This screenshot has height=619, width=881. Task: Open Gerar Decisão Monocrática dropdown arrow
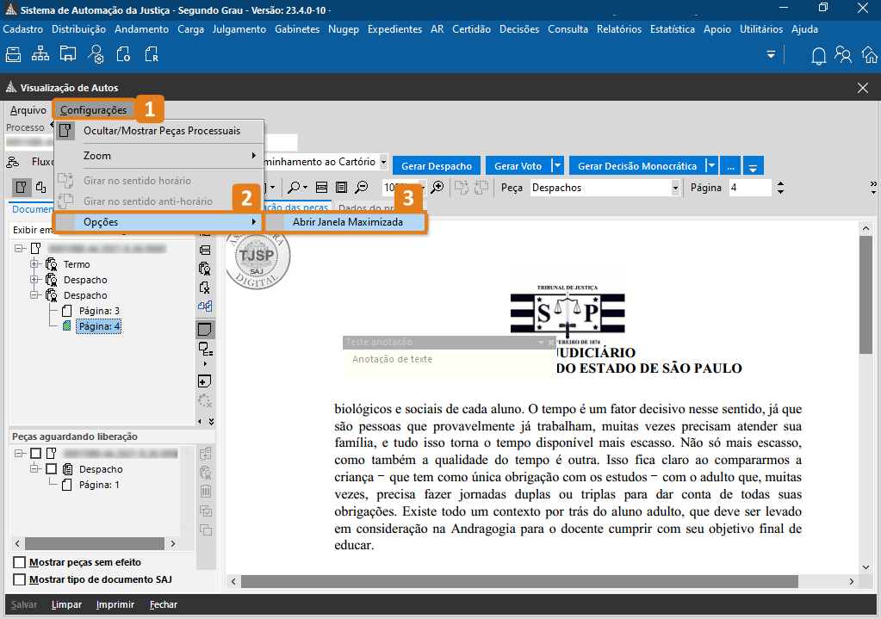711,165
